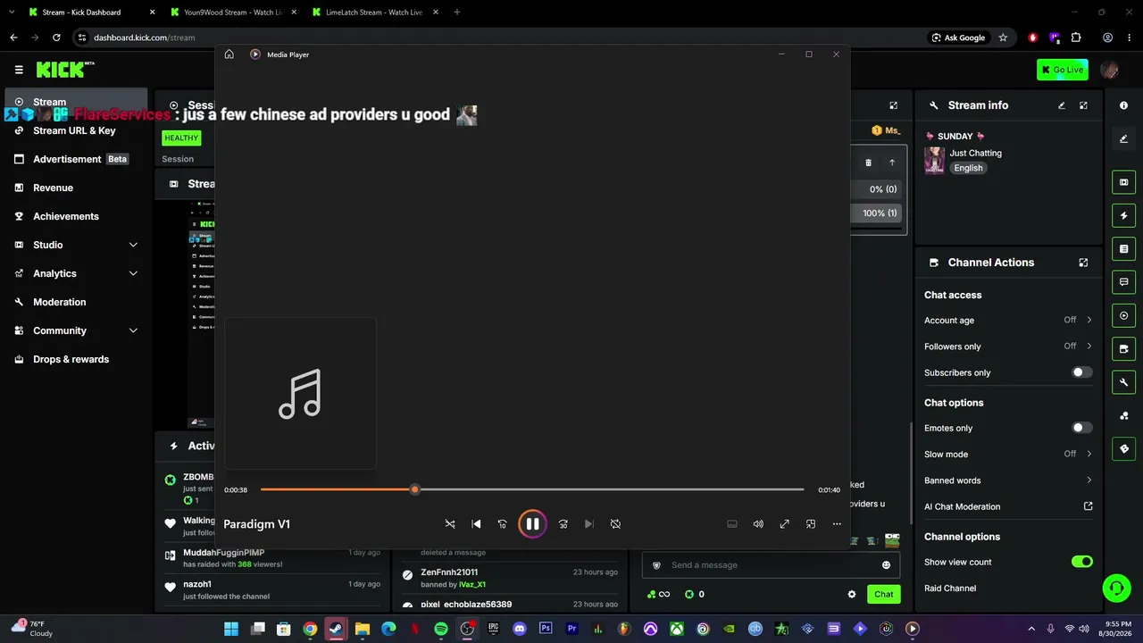Open the Achievements page

(x=76, y=216)
